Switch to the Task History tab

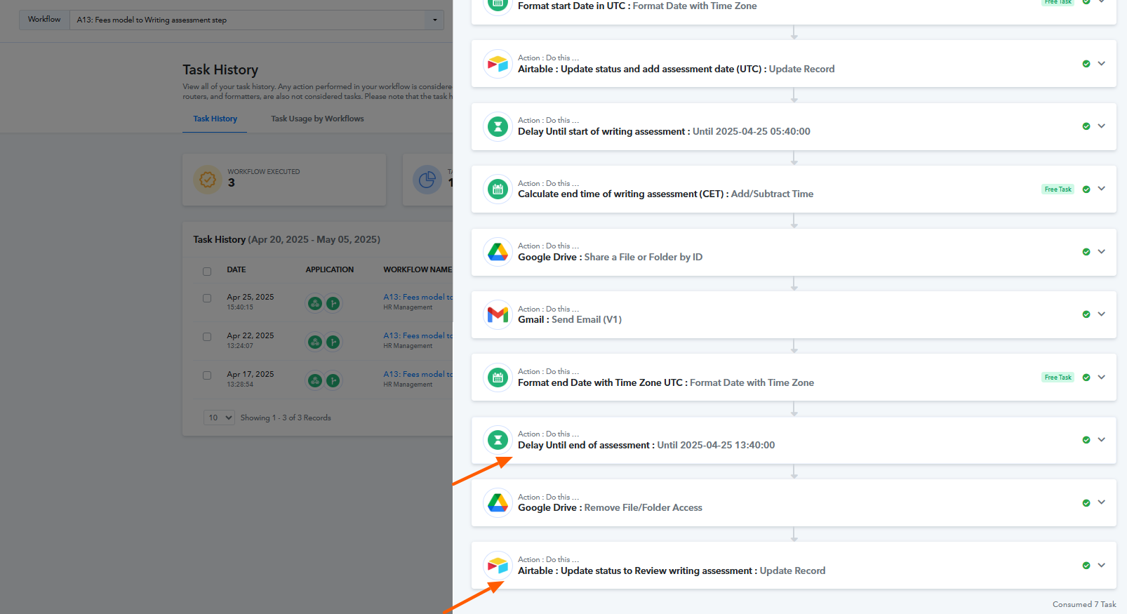pos(215,119)
